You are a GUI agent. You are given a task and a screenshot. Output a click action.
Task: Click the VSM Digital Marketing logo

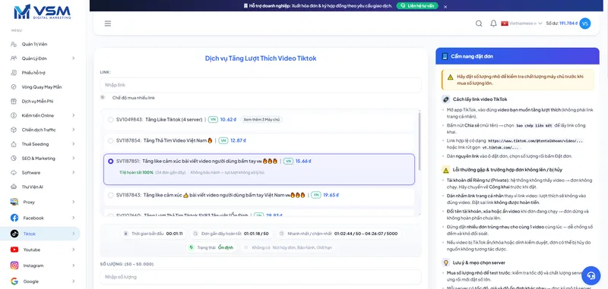tap(43, 12)
